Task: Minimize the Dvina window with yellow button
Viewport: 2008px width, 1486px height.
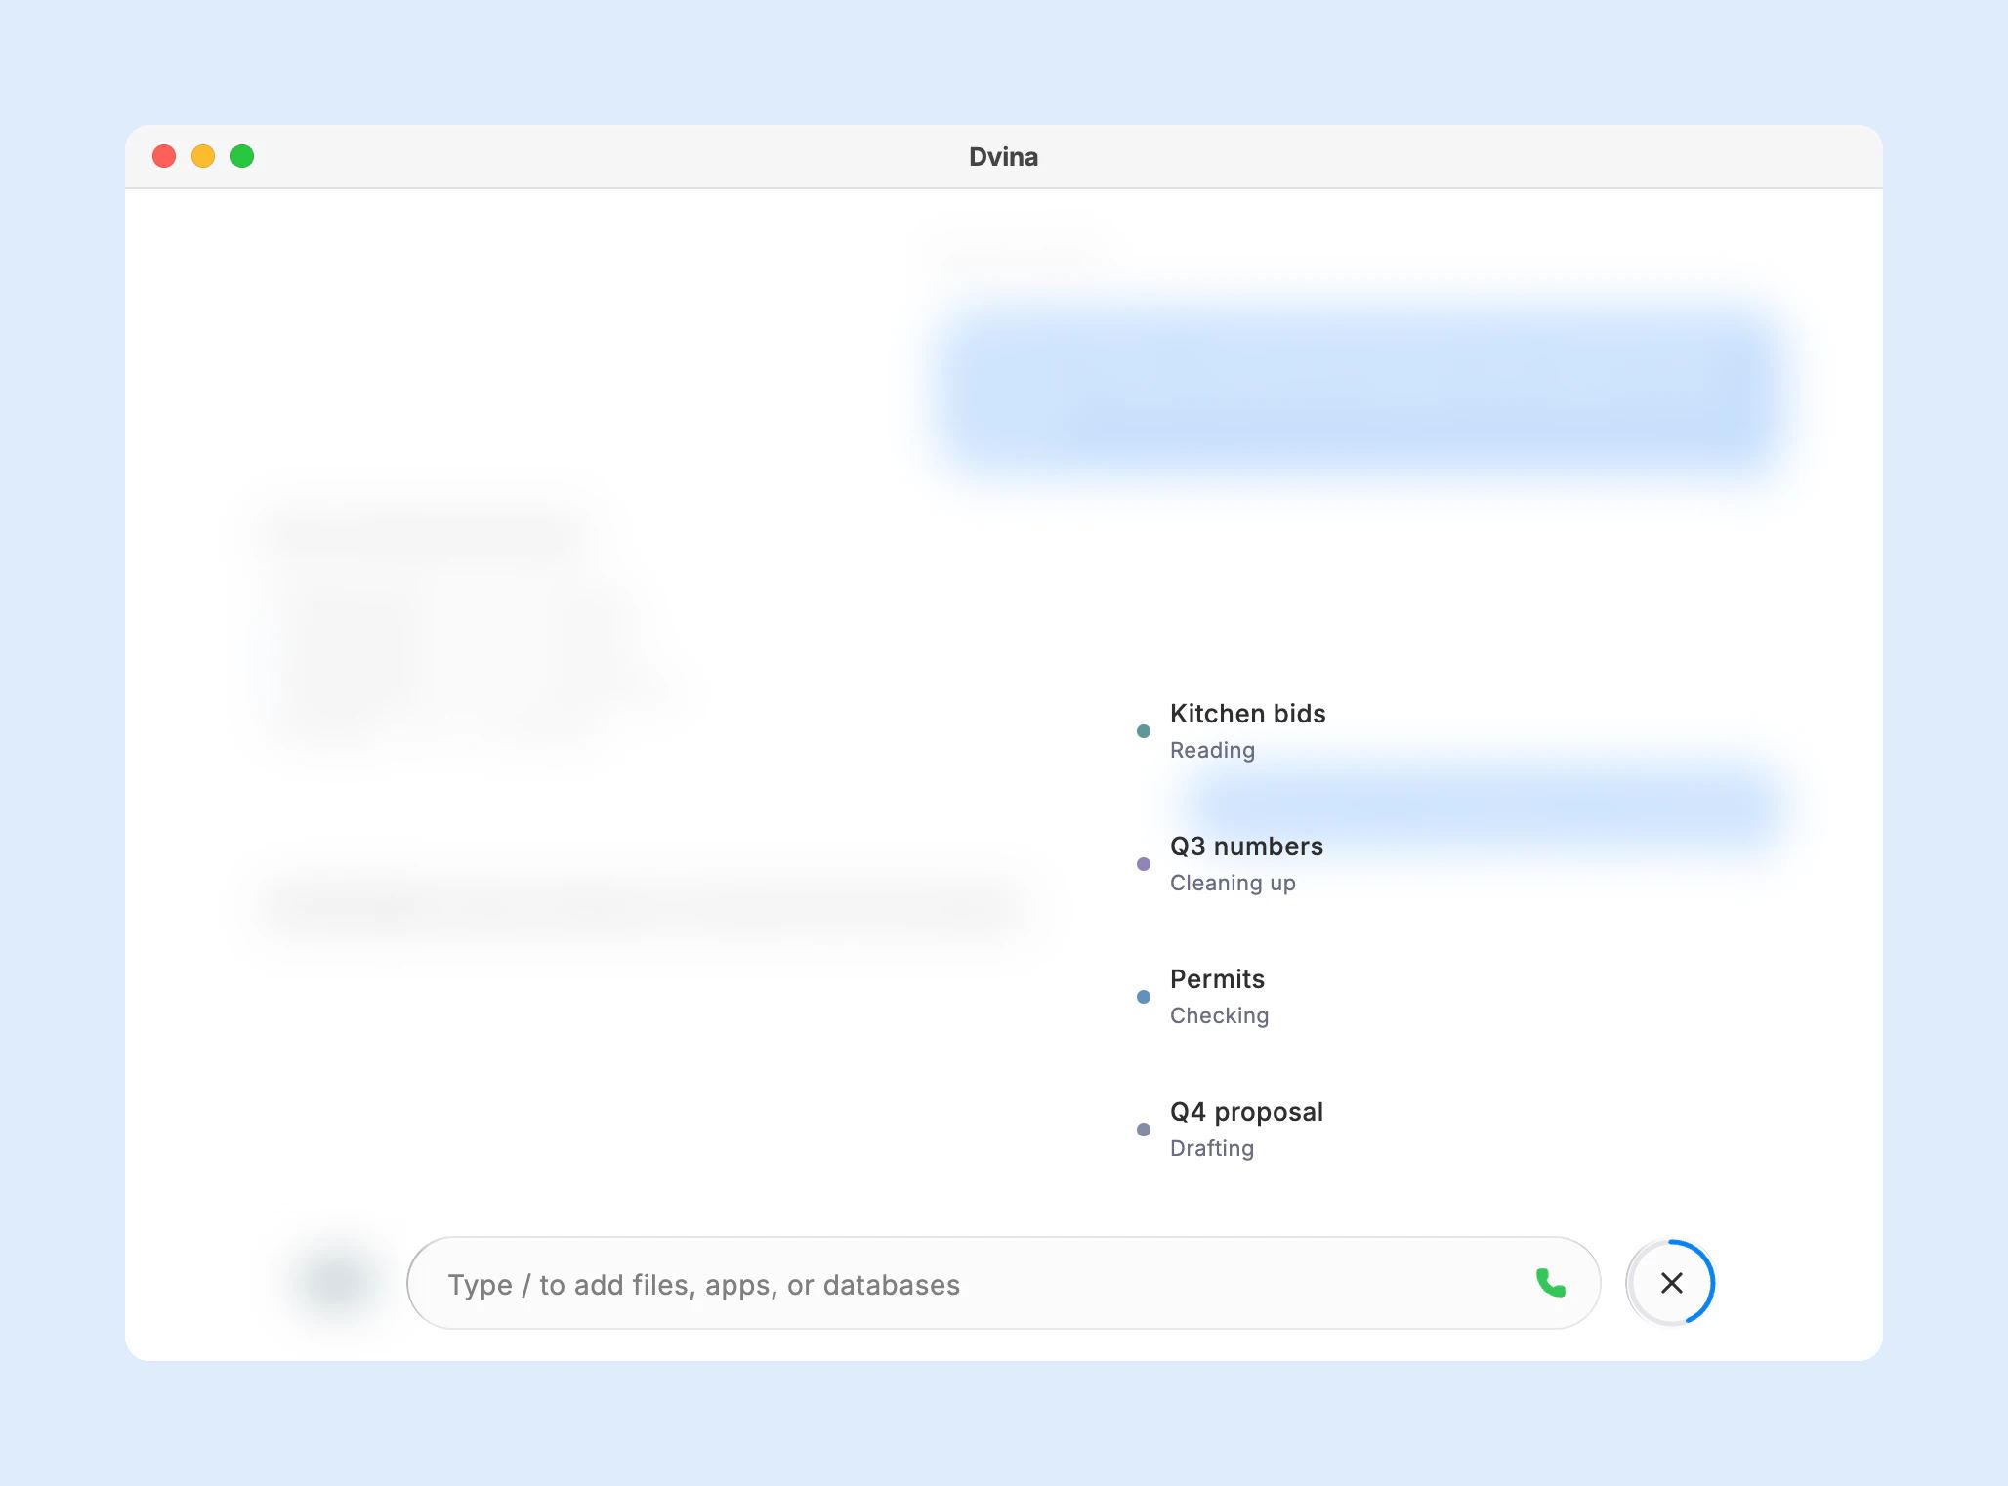Action: (x=203, y=156)
